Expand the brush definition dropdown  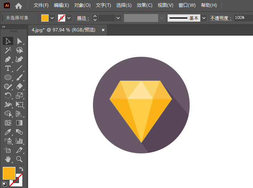(204, 18)
